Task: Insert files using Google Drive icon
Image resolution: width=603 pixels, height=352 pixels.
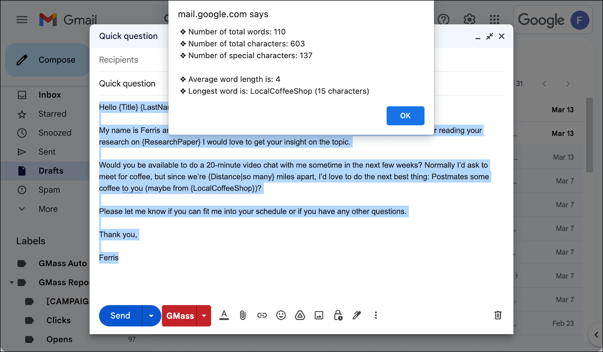Action: (x=300, y=315)
